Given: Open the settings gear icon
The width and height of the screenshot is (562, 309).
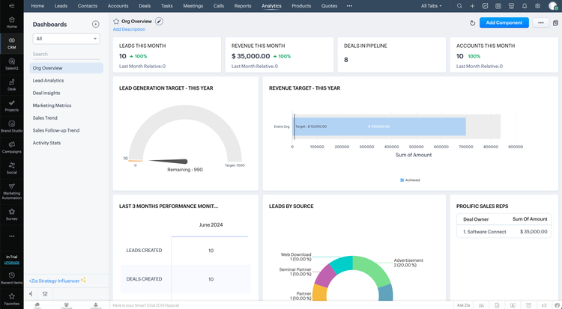Looking at the screenshot, I should pos(537,6).
